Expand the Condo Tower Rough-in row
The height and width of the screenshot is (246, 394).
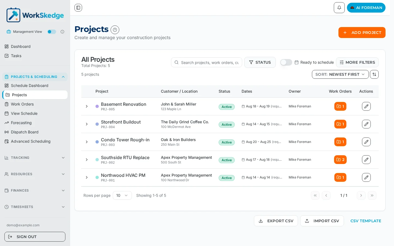point(87,142)
